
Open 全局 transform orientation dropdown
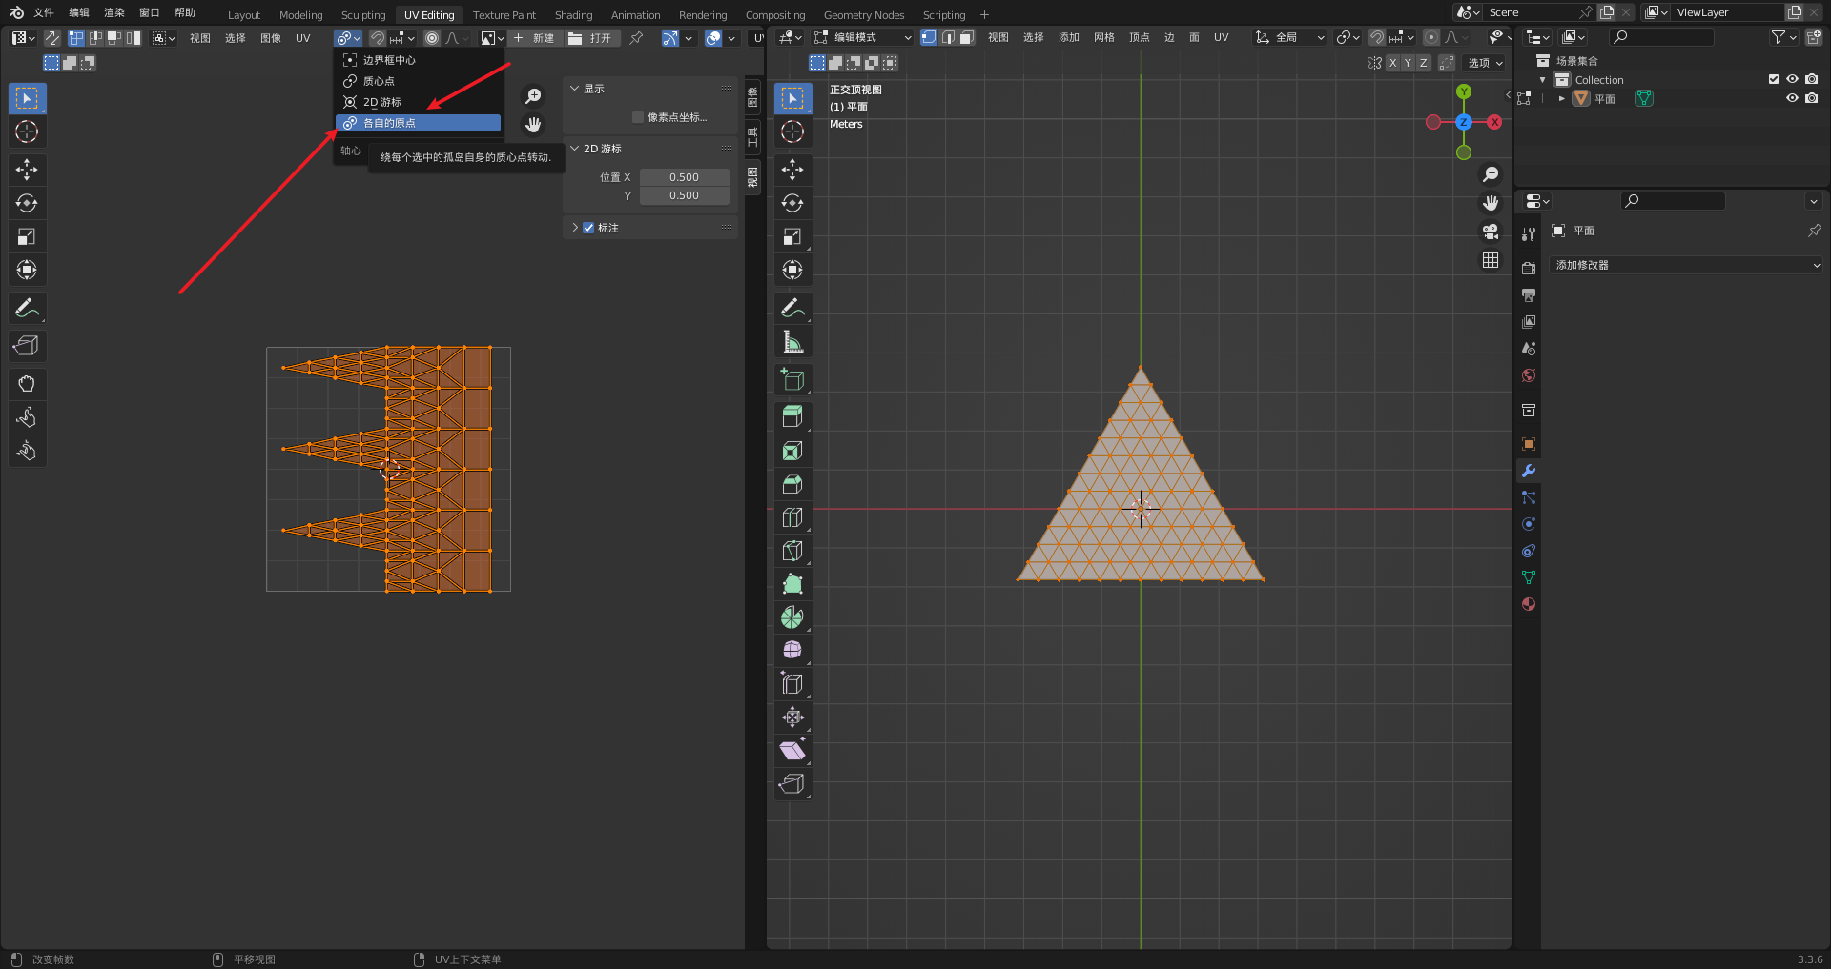tap(1289, 38)
